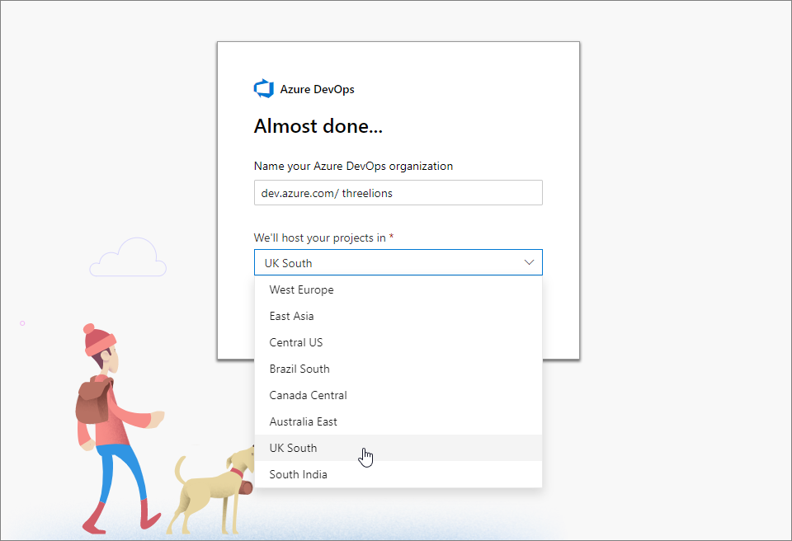This screenshot has height=541, width=792.
Task: Select Brazil South region option
Action: coord(398,369)
